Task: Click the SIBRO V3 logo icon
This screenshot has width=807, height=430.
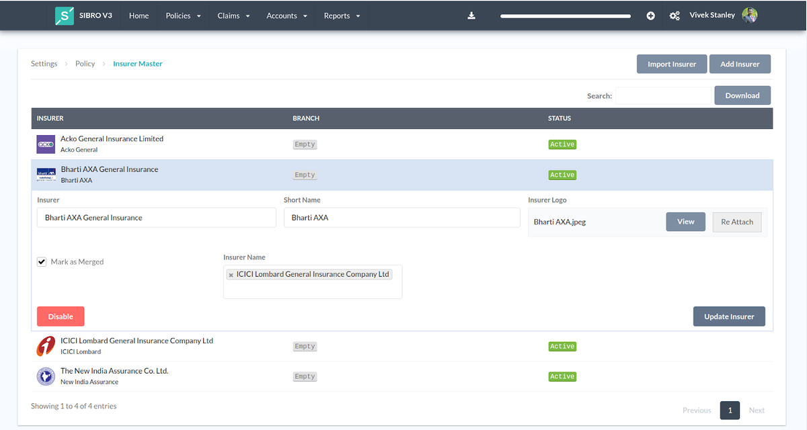Action: (65, 15)
